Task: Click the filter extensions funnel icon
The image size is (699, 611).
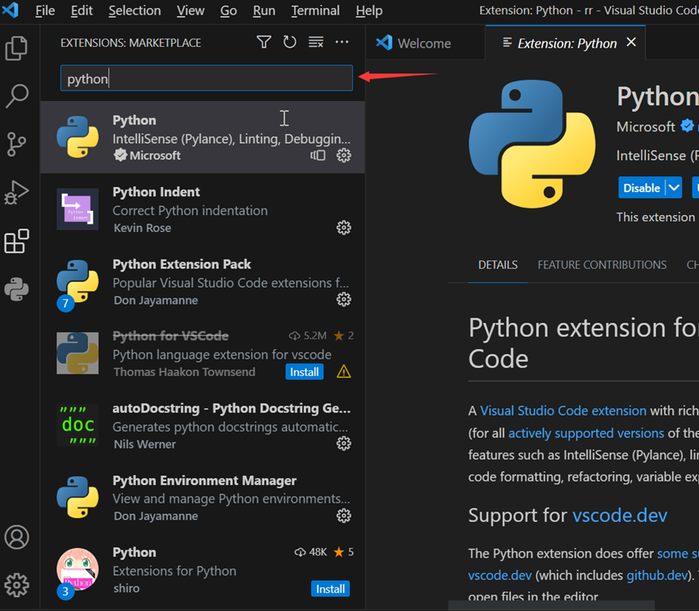Action: pyautogui.click(x=264, y=42)
